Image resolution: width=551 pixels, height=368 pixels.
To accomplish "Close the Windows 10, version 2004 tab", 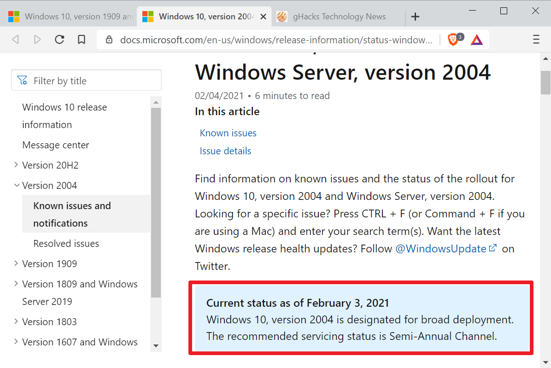I will tap(263, 17).
